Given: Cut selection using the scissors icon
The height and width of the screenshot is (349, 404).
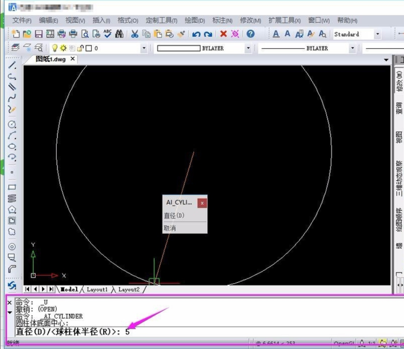Looking at the screenshot, I should coord(135,34).
